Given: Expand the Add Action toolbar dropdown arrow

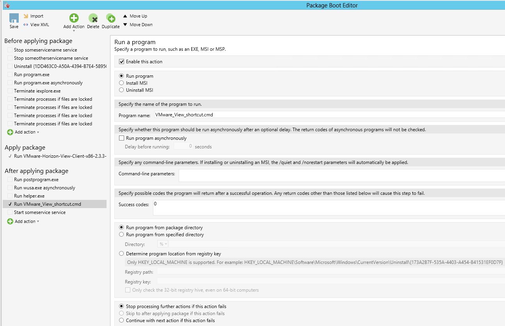Looking at the screenshot, I should tap(74, 31).
